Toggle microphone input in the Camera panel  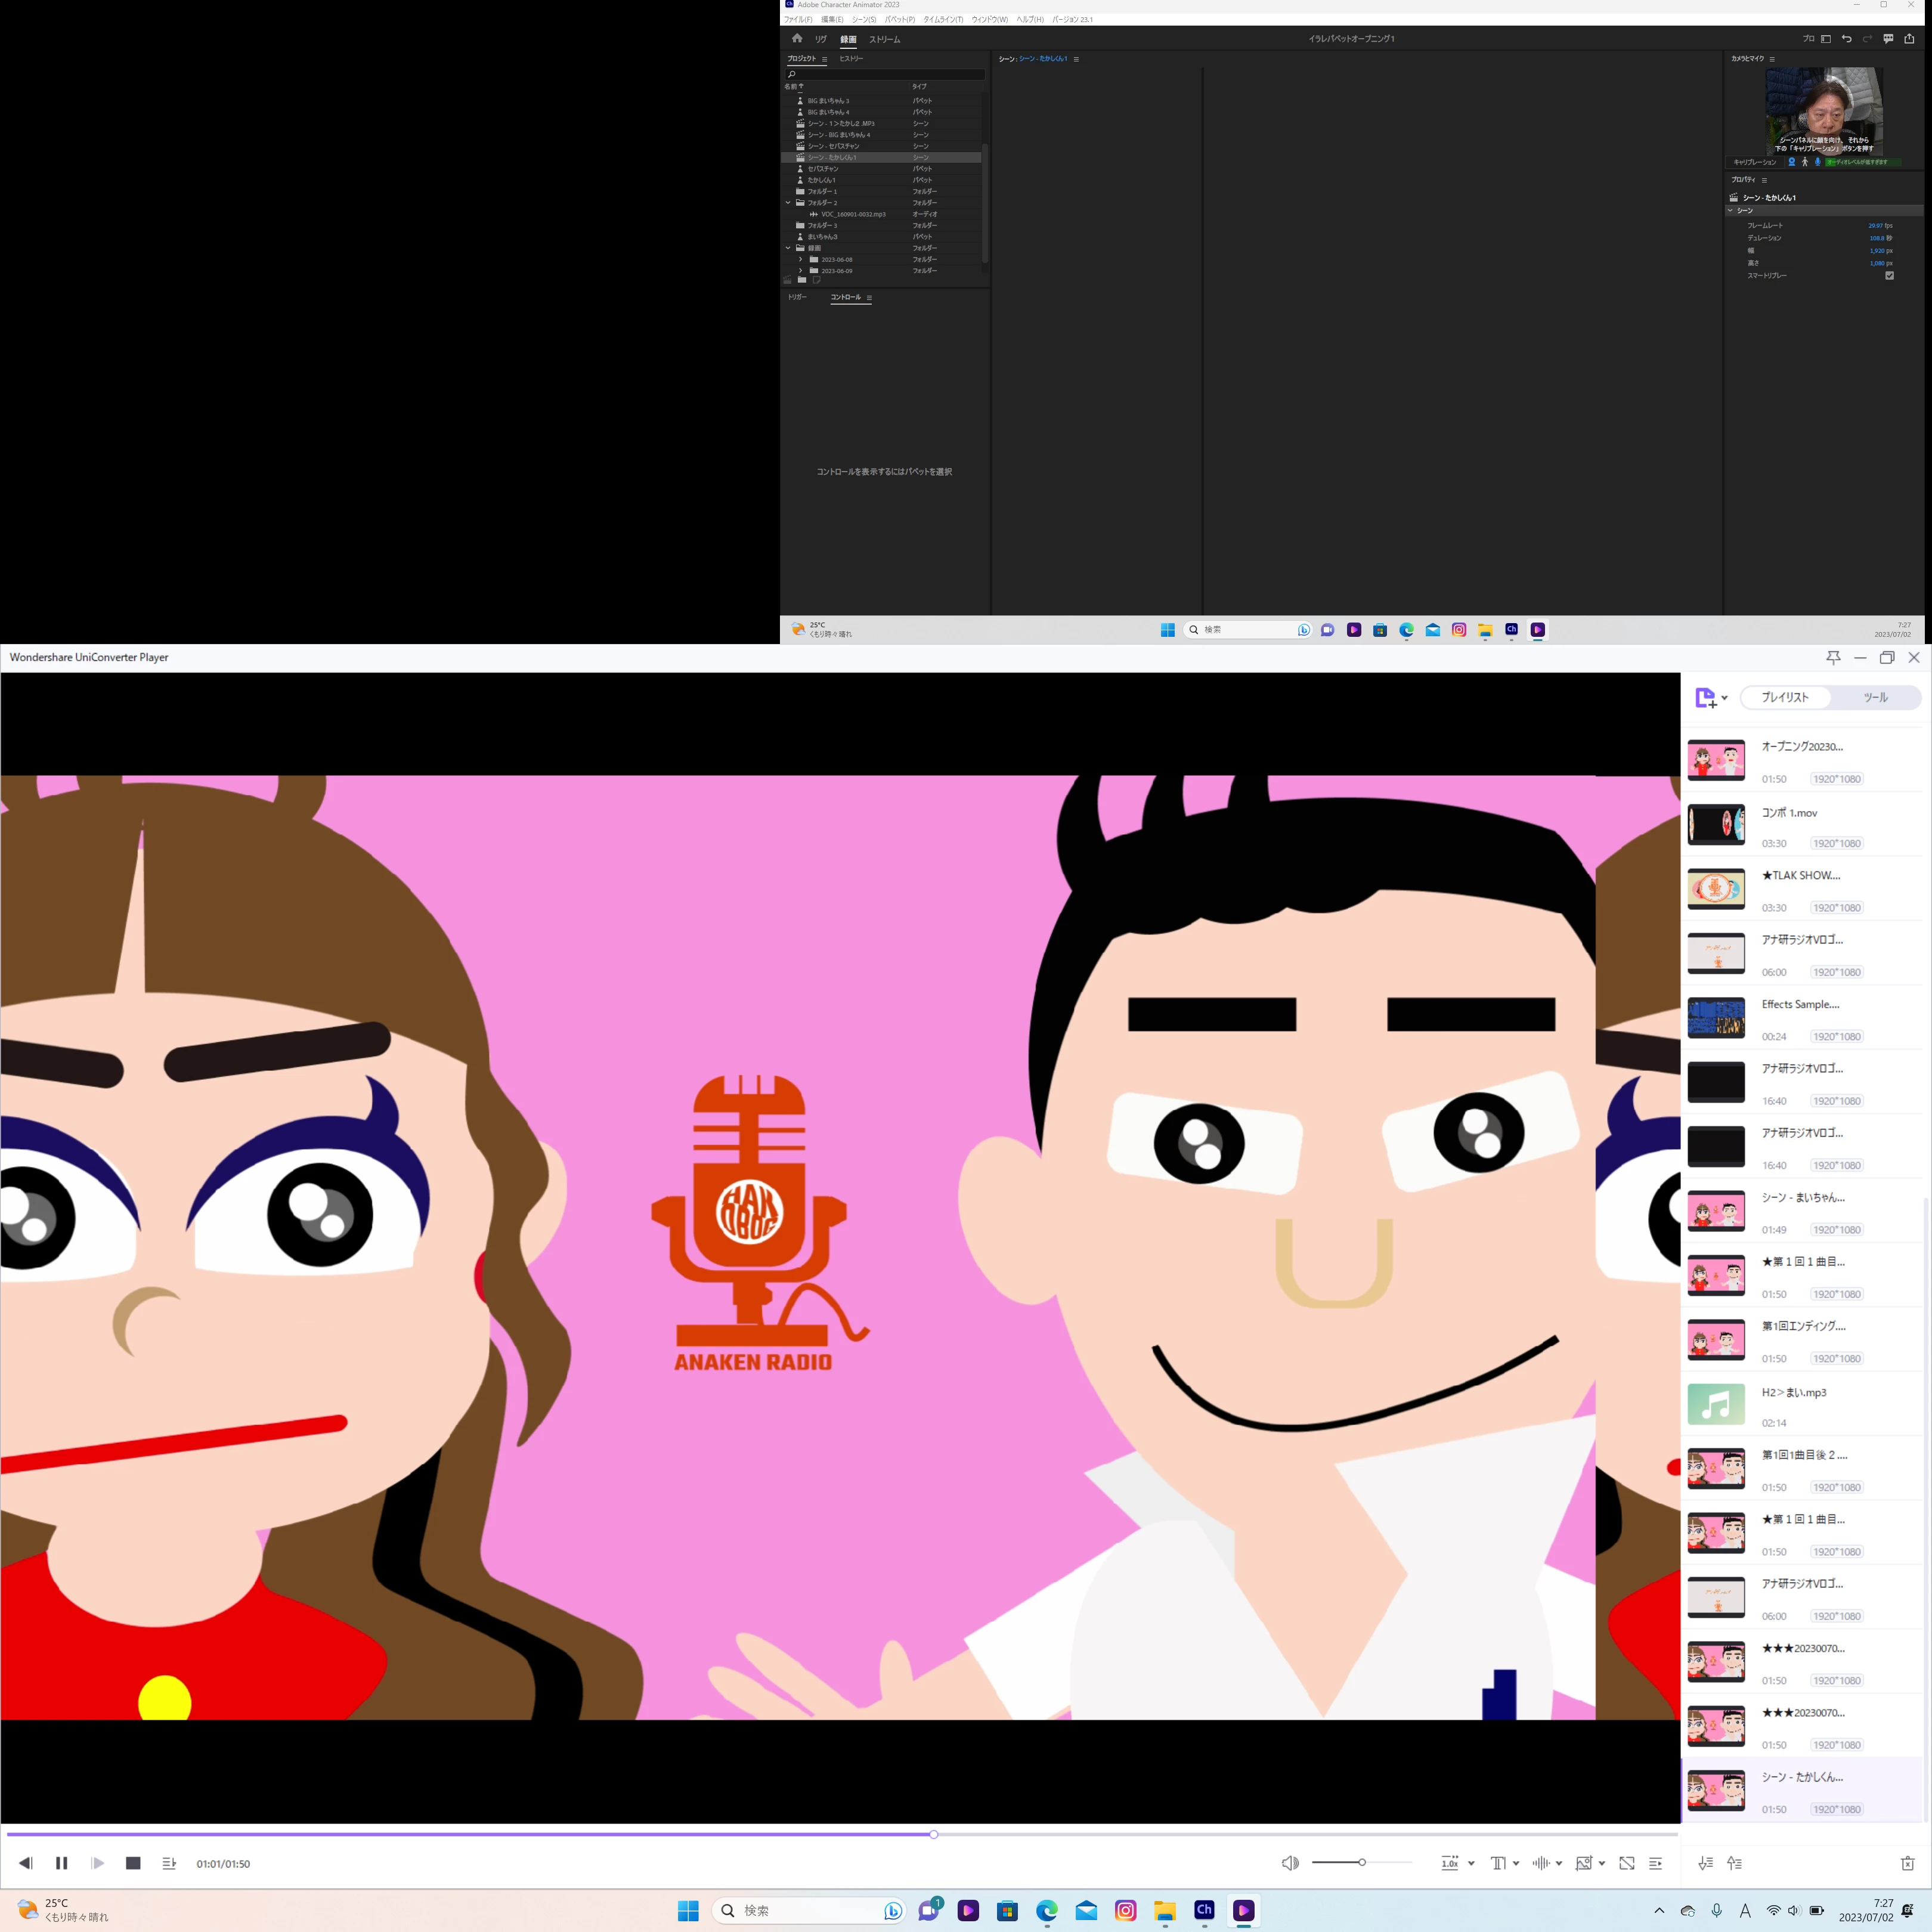1818,162
